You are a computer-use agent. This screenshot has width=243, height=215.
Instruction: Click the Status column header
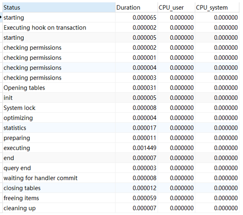[12, 8]
